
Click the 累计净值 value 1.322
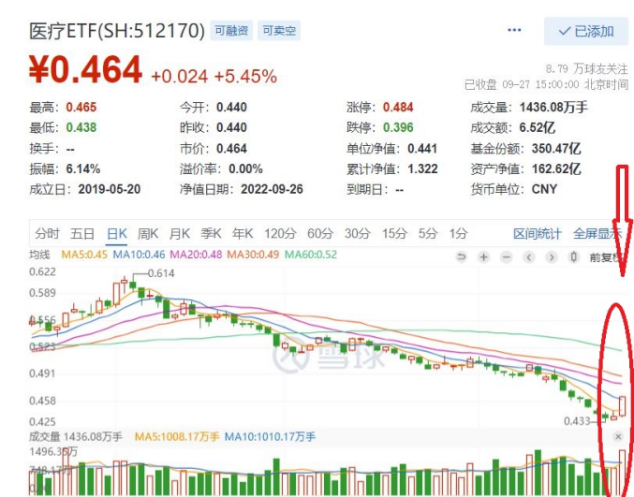(x=422, y=168)
